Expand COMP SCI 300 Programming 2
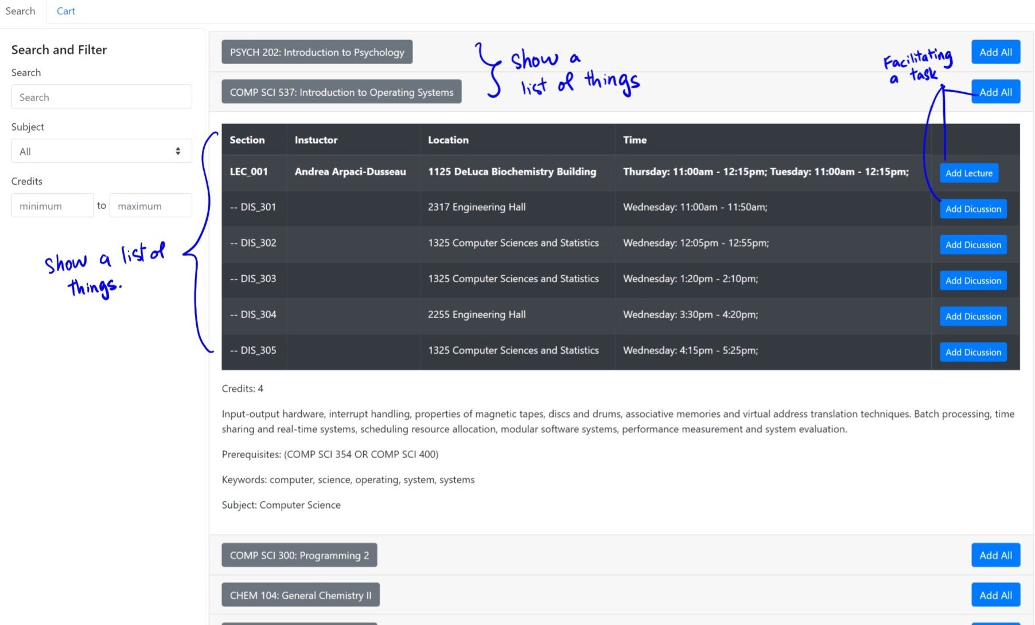The image size is (1035, 625). click(x=299, y=555)
